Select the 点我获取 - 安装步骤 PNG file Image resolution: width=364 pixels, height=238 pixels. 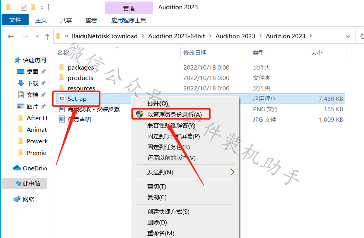coord(94,109)
